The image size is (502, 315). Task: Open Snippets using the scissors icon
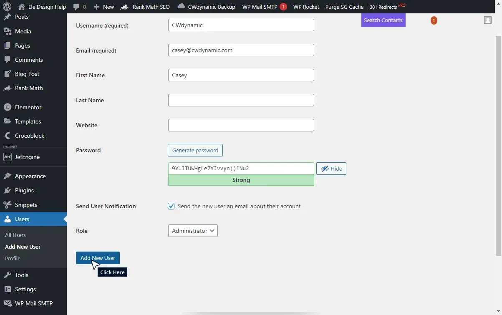[x=8, y=205]
